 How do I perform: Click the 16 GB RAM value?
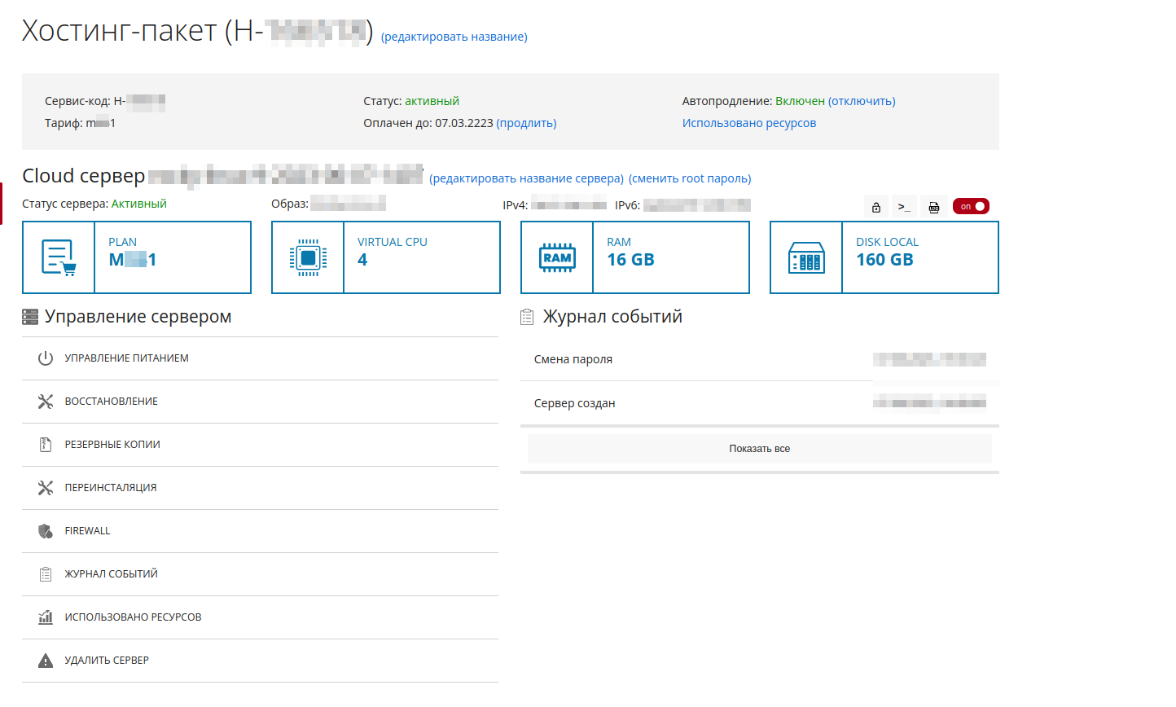pyautogui.click(x=631, y=260)
